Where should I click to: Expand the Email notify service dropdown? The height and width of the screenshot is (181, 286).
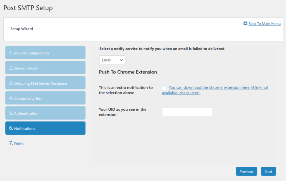tap(112, 60)
